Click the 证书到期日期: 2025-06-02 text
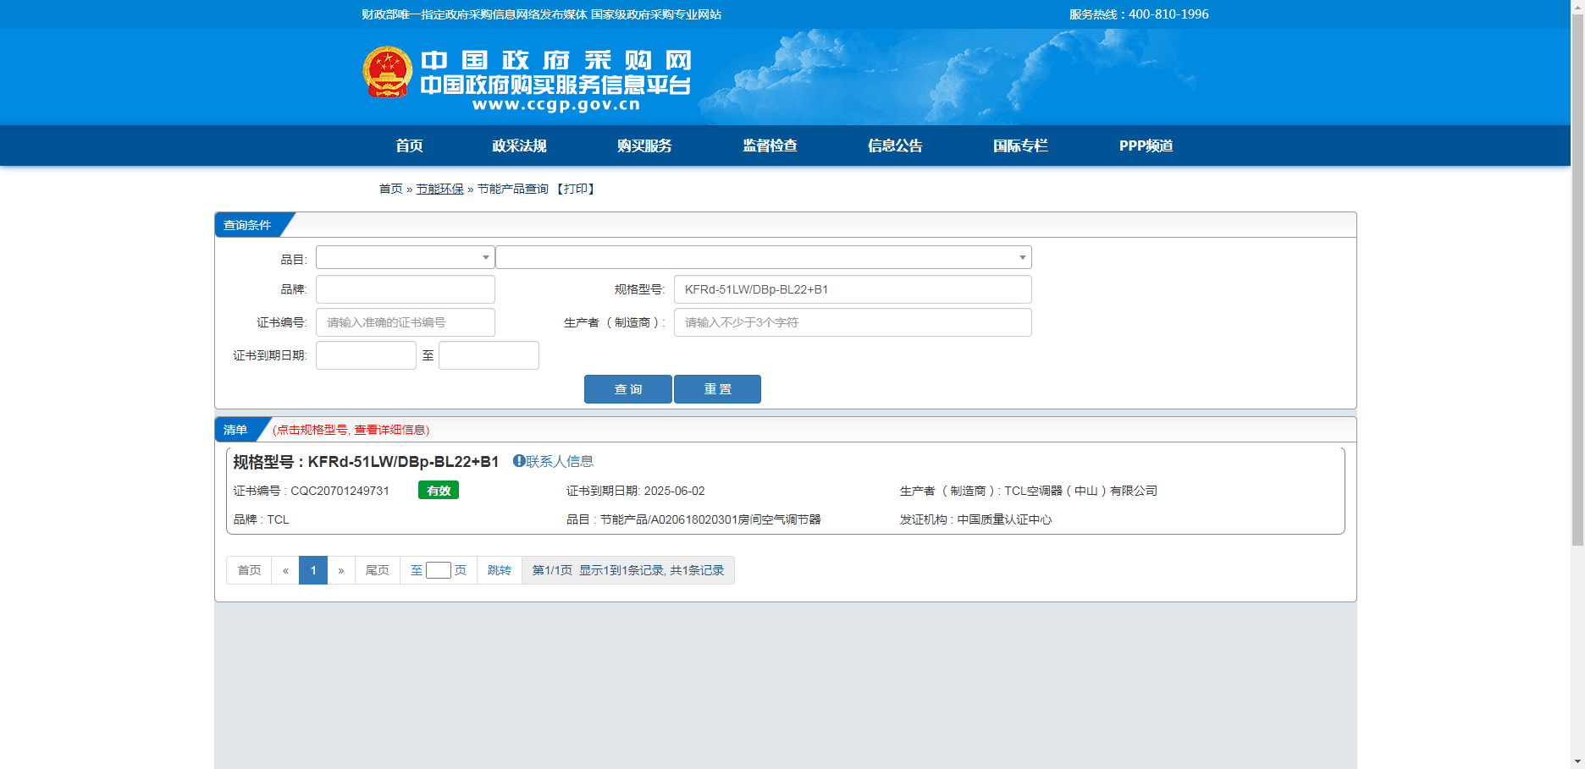The width and height of the screenshot is (1585, 769). [635, 491]
